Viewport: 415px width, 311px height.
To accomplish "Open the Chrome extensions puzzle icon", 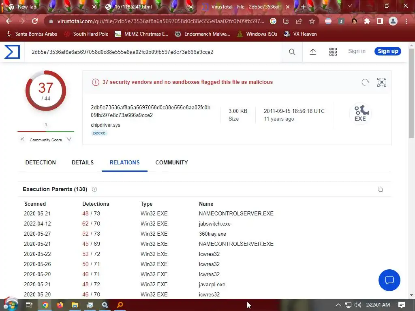I will pyautogui.click(x=367, y=21).
